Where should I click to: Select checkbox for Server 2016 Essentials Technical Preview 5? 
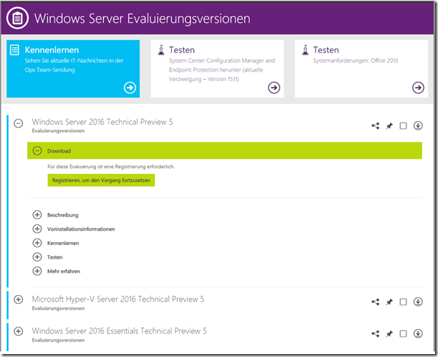point(403,334)
